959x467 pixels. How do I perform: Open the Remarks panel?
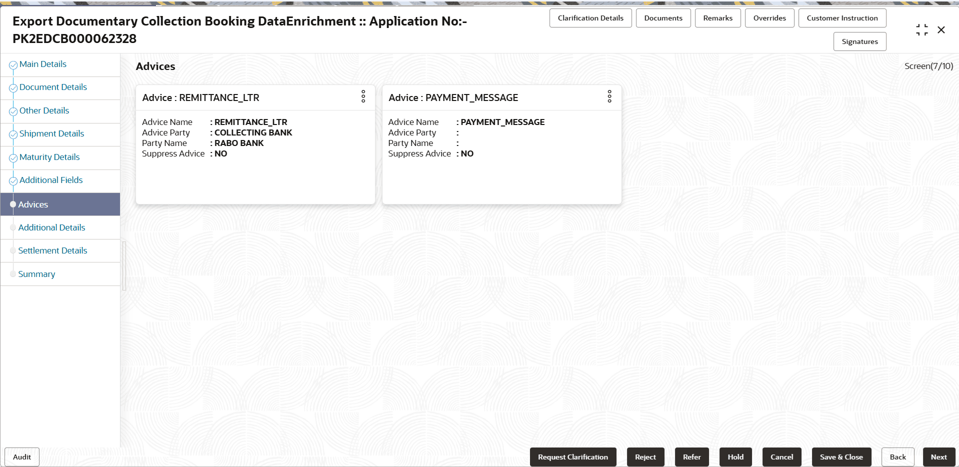[717, 18]
